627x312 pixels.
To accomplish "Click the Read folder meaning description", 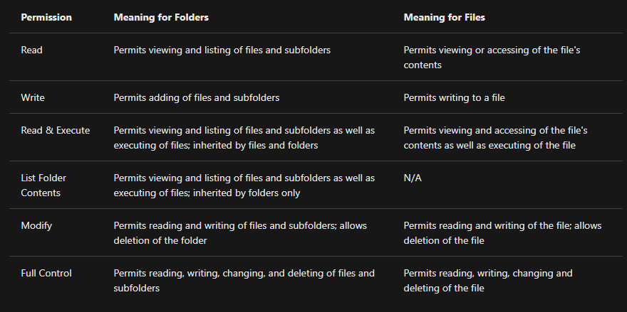I will click(222, 50).
